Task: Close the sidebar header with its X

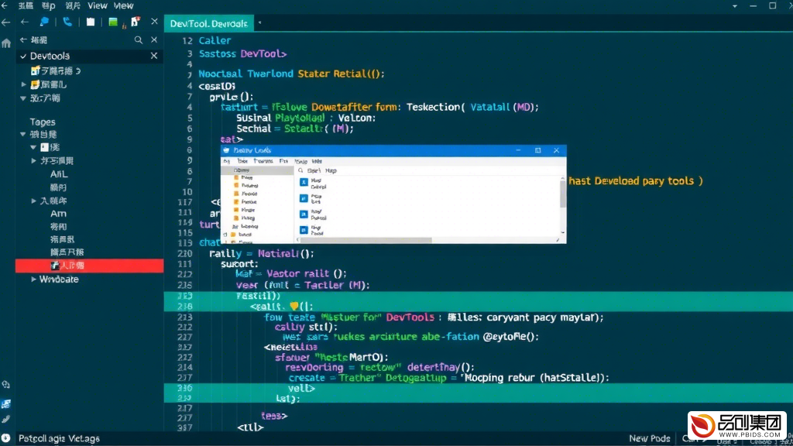Action: click(154, 40)
